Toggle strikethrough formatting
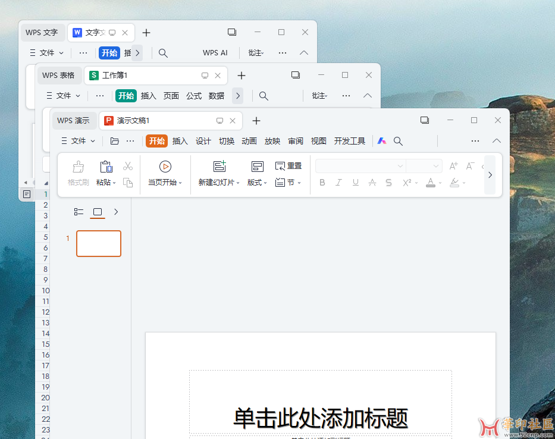 (388, 183)
